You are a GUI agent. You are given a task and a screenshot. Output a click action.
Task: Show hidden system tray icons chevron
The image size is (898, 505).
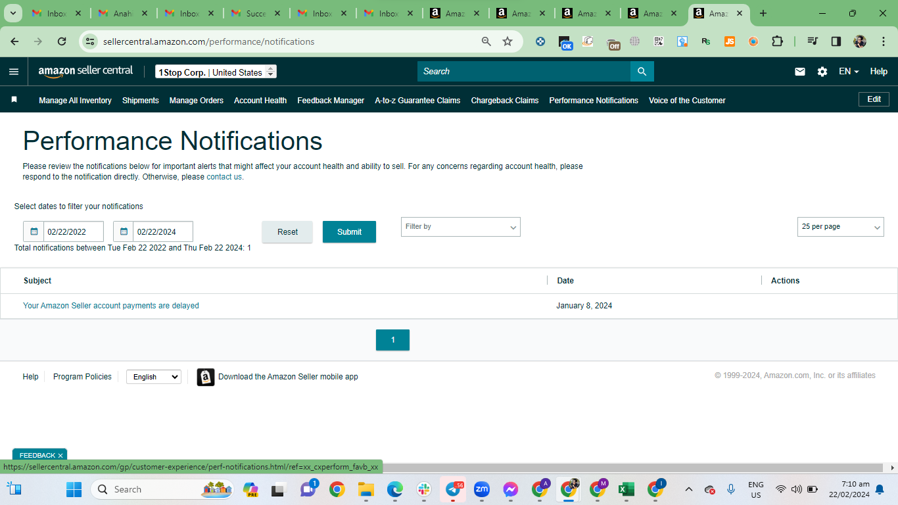click(x=689, y=489)
